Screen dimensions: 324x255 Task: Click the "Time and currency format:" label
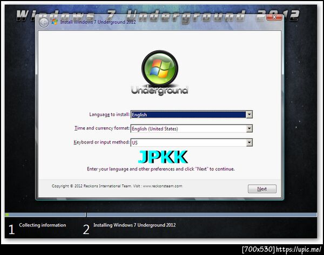[102, 128]
